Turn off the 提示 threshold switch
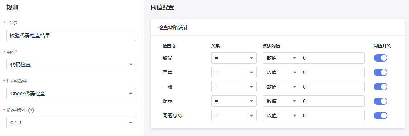409x136 pixels. tap(380, 101)
